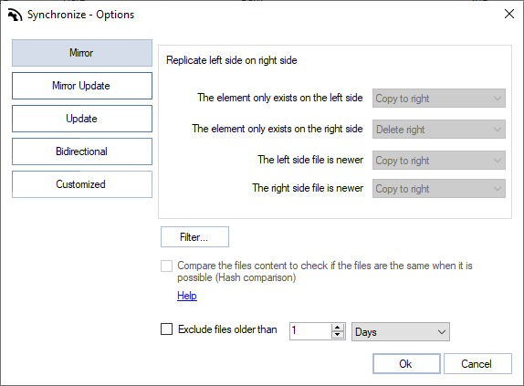Decrease older-than value with down arrow

click(x=338, y=335)
